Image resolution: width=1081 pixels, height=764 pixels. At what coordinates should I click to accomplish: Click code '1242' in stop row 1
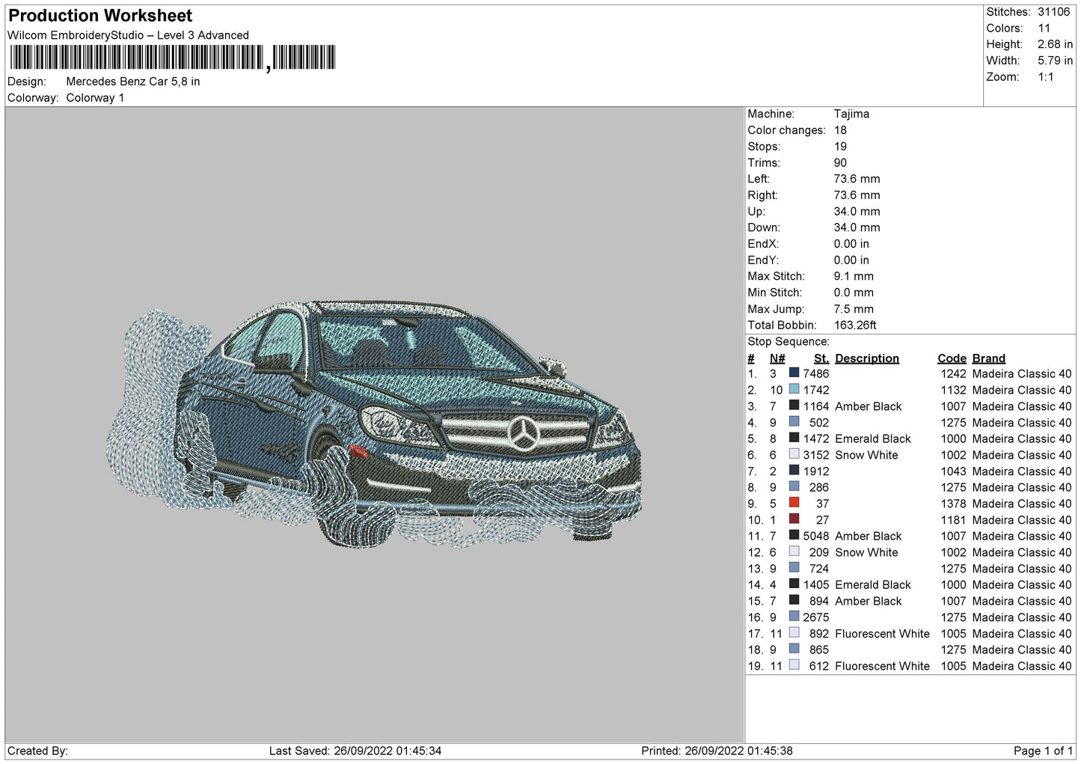(953, 373)
